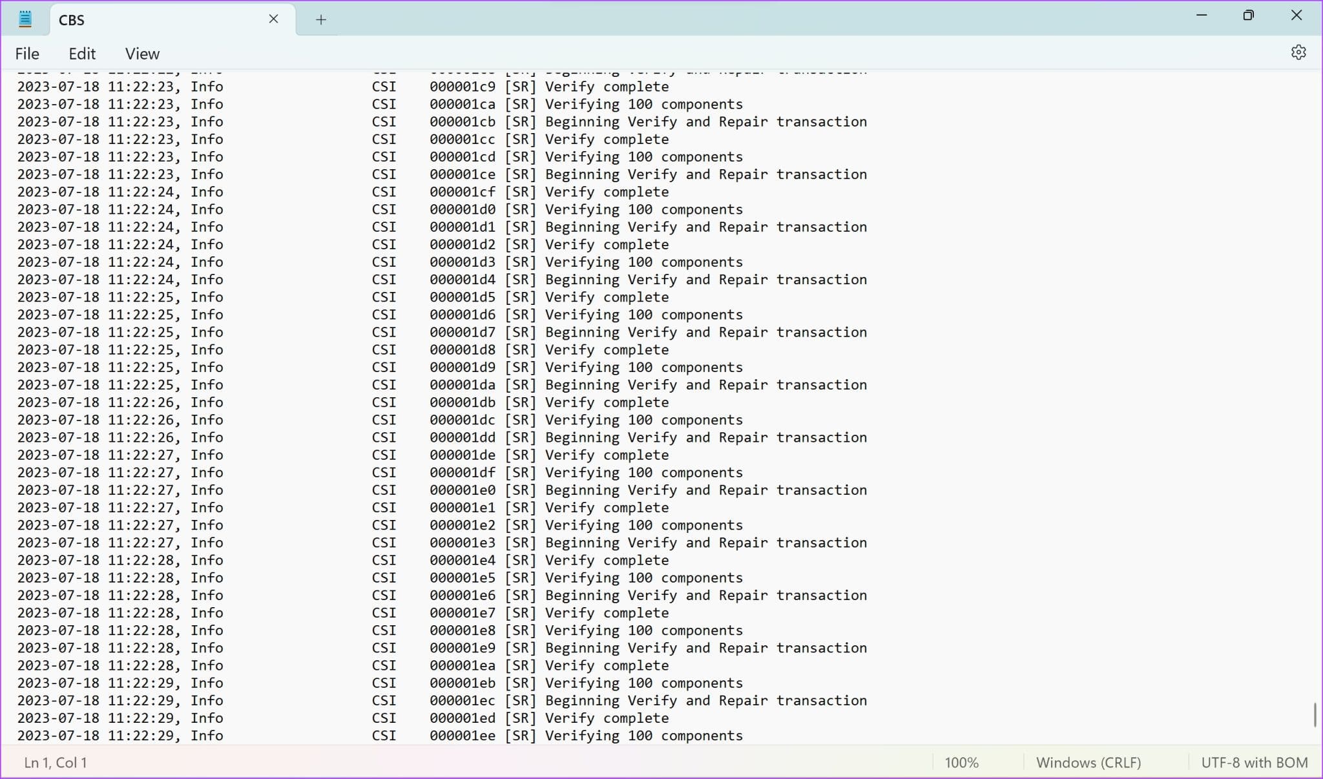Screen dimensions: 1323x779
Task: Click log line with ID 000001d1
Action: pos(442,227)
